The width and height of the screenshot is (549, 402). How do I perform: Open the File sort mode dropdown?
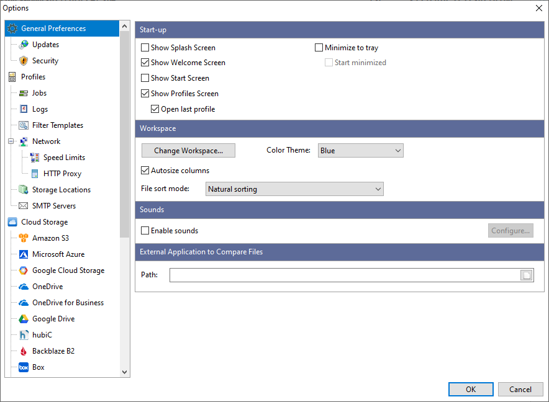coord(294,189)
